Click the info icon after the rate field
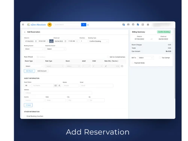The image size is (188, 141). tap(122, 66)
